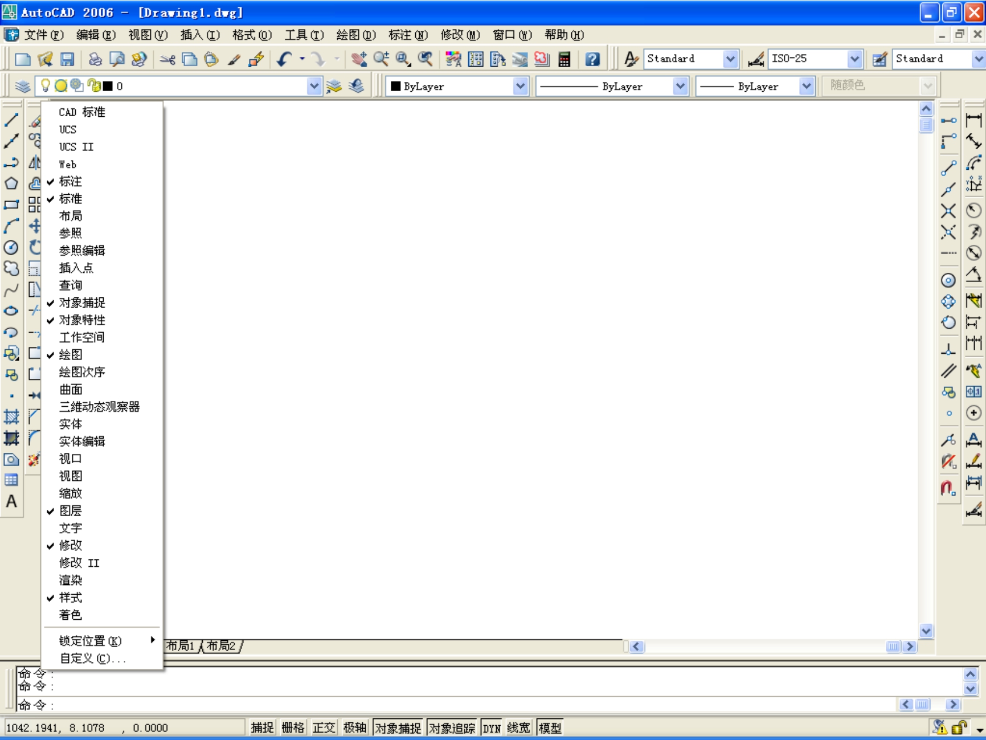Screen dimensions: 986x740
Task: Click the toolbar lock icon in status tray
Action: [959, 727]
